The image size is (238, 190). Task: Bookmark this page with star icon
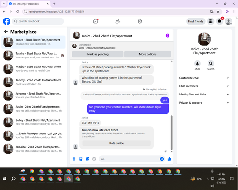click(x=218, y=11)
